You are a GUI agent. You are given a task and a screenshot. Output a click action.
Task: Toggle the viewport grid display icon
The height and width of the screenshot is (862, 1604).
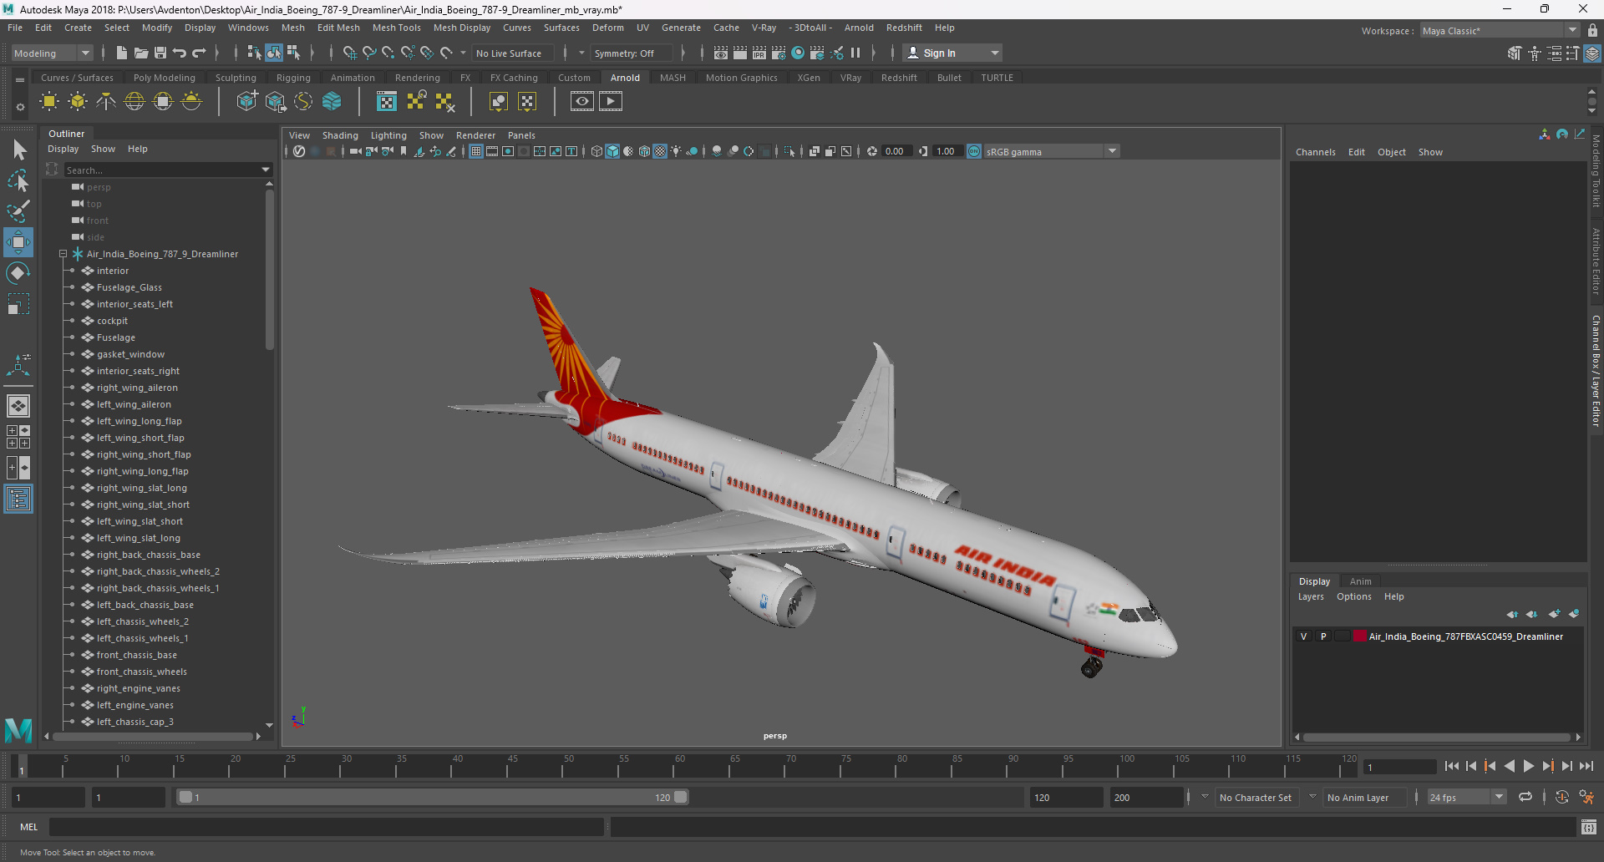click(476, 151)
